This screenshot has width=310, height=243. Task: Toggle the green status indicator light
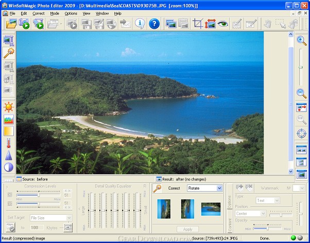(x=294, y=238)
